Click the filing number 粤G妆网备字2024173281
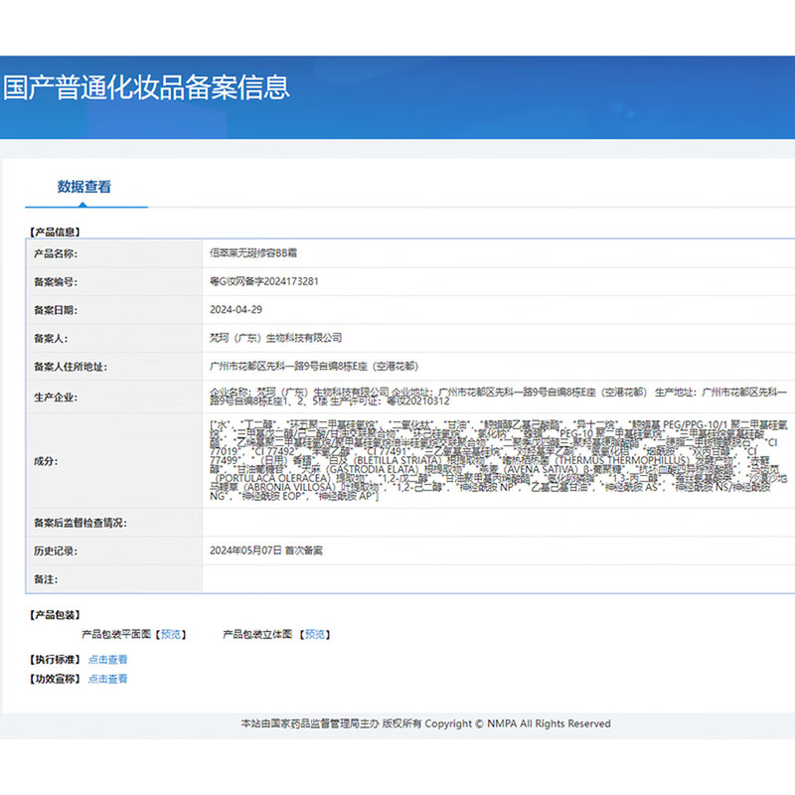 point(264,282)
